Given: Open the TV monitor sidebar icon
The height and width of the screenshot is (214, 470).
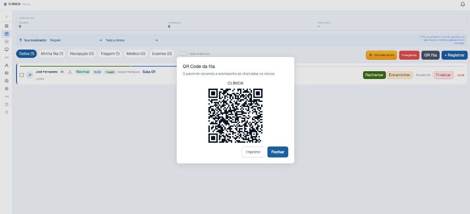Looking at the screenshot, I should tap(6, 50).
